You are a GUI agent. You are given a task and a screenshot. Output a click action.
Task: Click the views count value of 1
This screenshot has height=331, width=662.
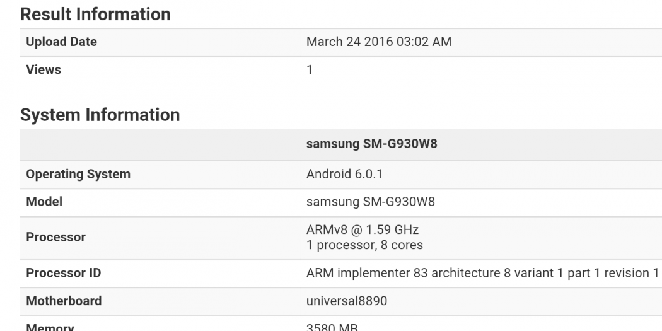310,70
